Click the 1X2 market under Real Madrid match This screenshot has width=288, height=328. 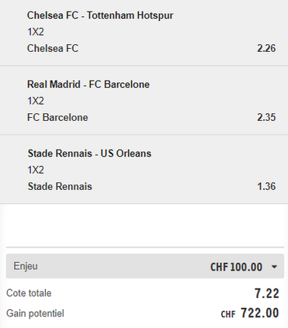(36, 101)
